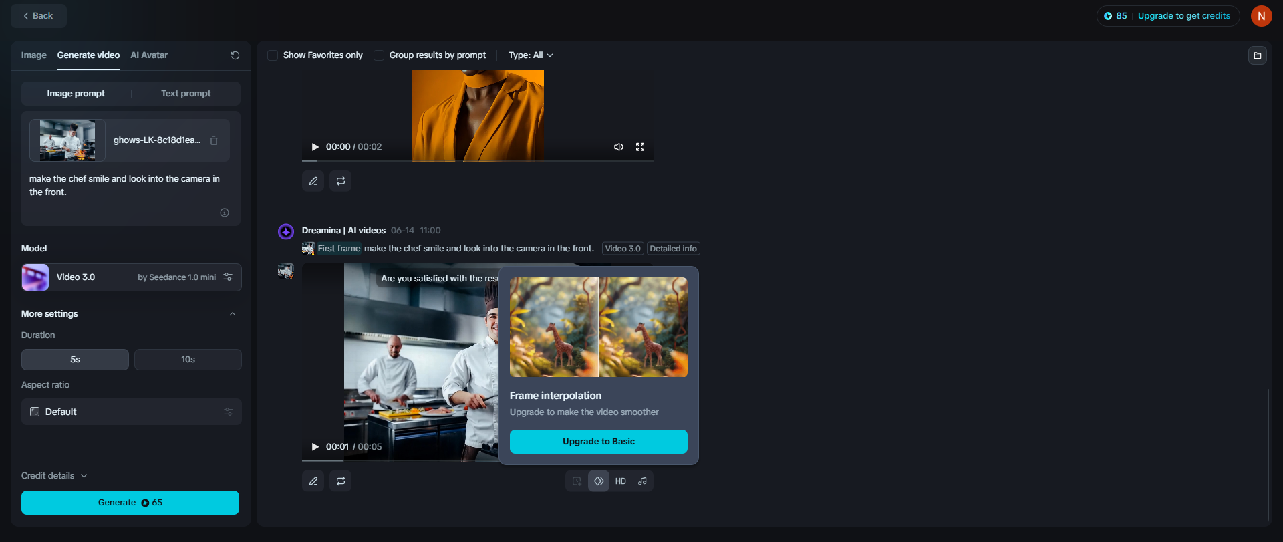Go Back to previous page
Image resolution: width=1283 pixels, height=542 pixels.
(39, 16)
